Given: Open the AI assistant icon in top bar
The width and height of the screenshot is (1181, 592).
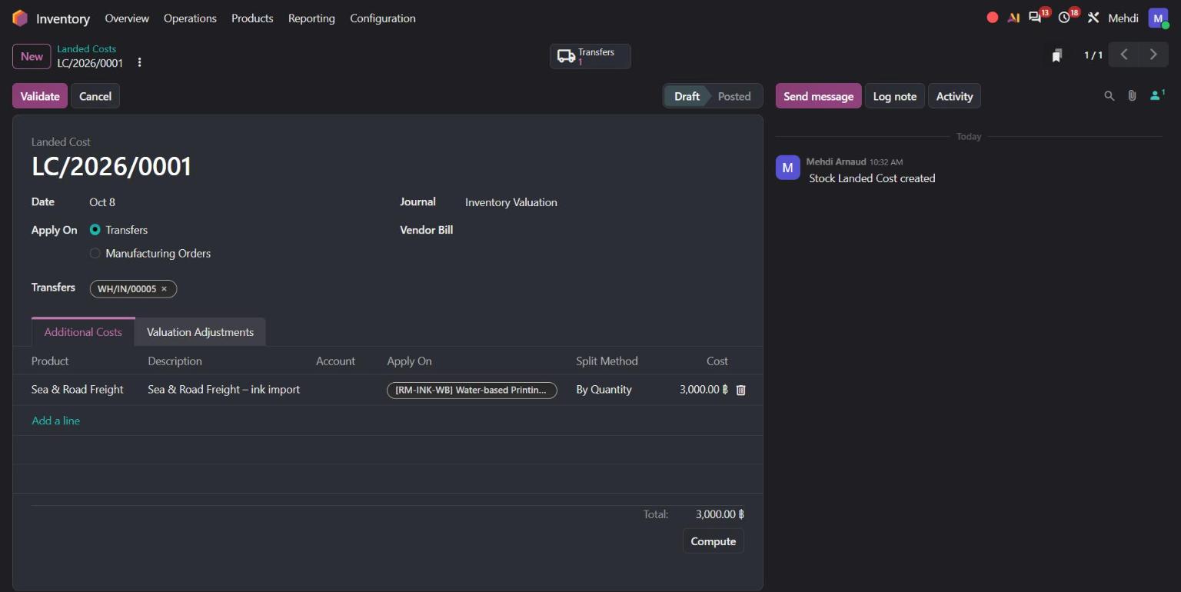Looking at the screenshot, I should tap(1013, 18).
